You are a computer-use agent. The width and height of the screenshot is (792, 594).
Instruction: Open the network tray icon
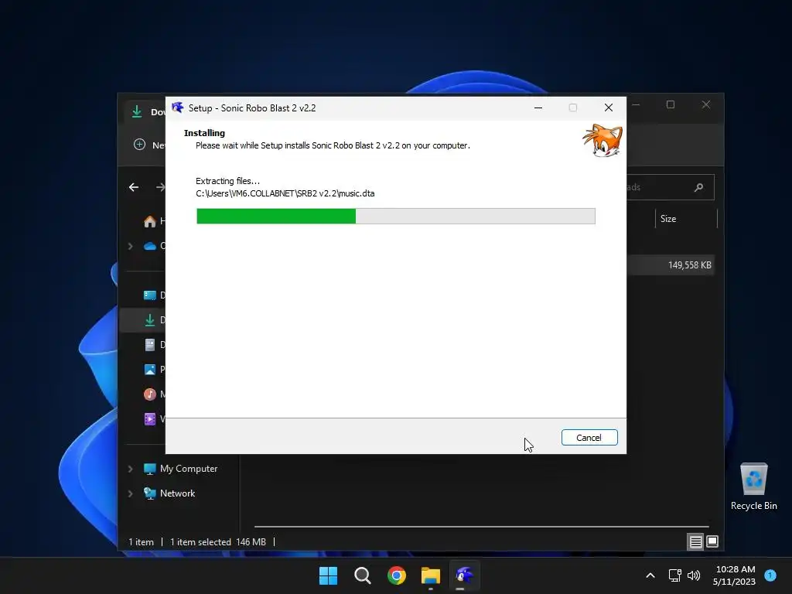[674, 575]
